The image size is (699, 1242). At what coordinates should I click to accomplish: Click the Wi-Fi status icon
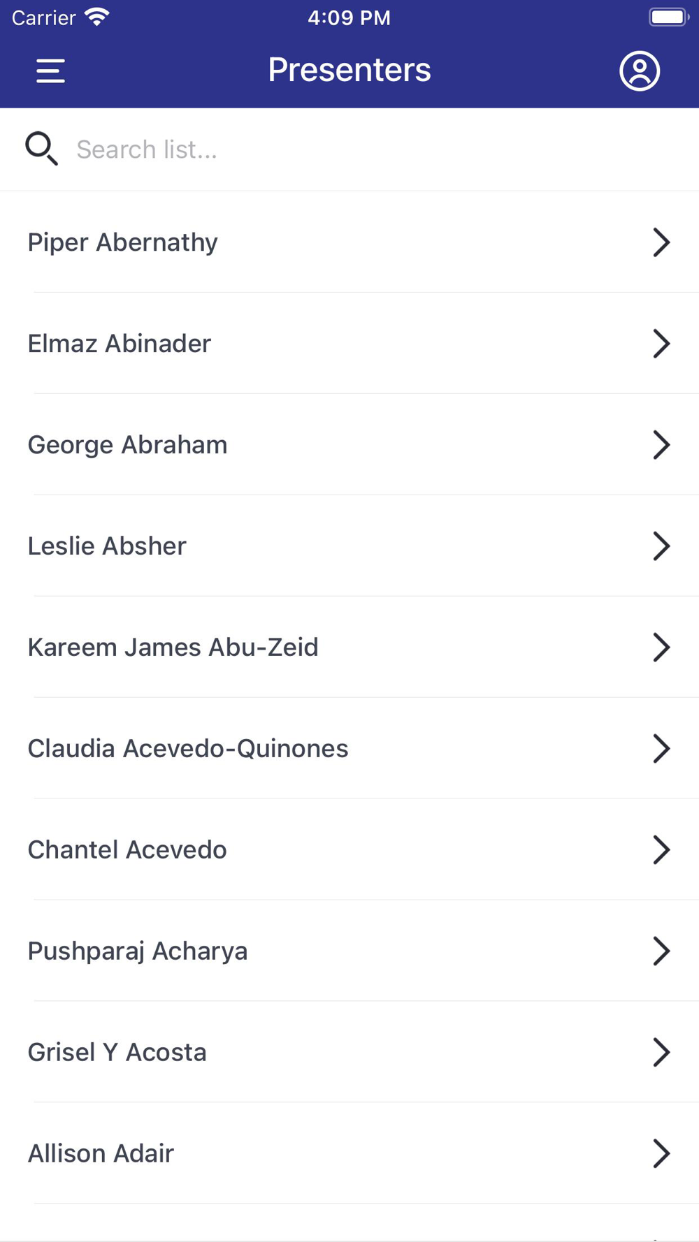[97, 17]
